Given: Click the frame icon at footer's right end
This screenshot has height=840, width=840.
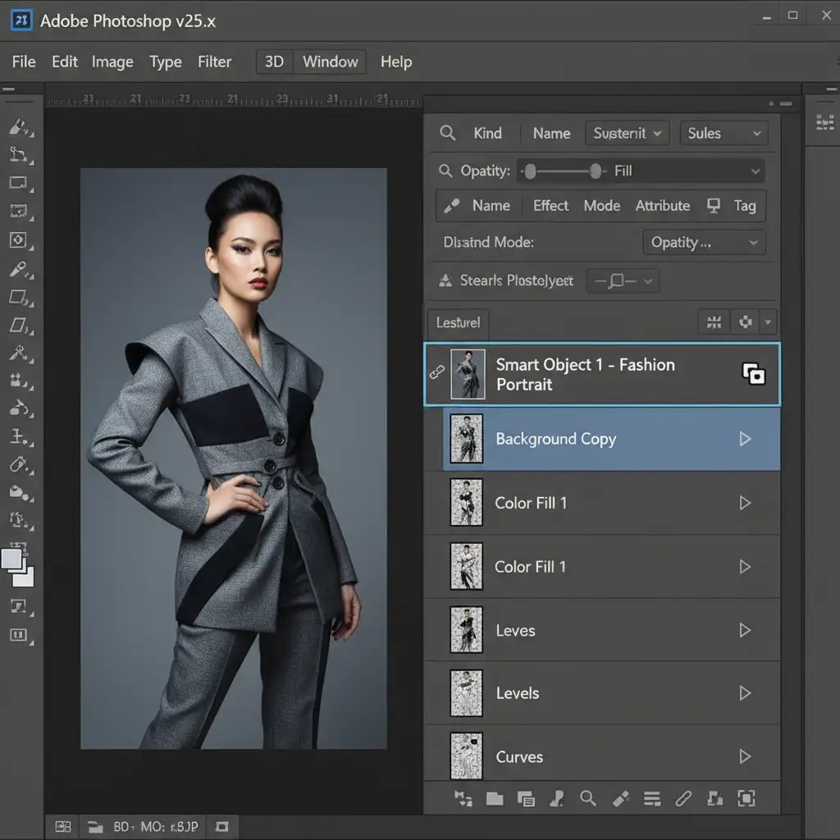Looking at the screenshot, I should pyautogui.click(x=746, y=798).
